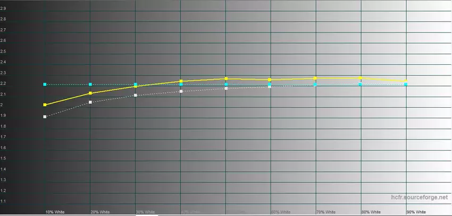The width and height of the screenshot is (452, 216).
Task: Select the cyan marker at 20% White
Action: point(90,84)
